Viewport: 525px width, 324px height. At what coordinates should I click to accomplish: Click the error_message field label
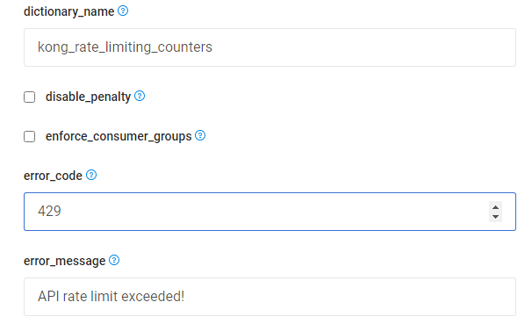click(x=65, y=261)
